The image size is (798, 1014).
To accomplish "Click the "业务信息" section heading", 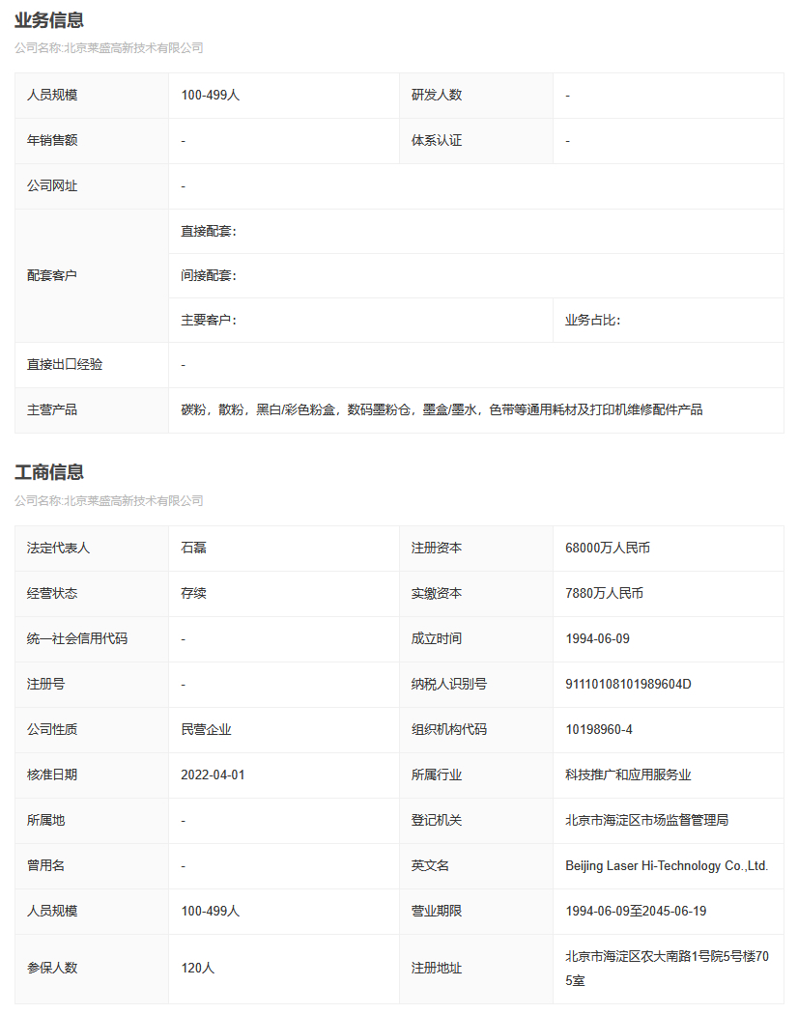I will point(49,20).
